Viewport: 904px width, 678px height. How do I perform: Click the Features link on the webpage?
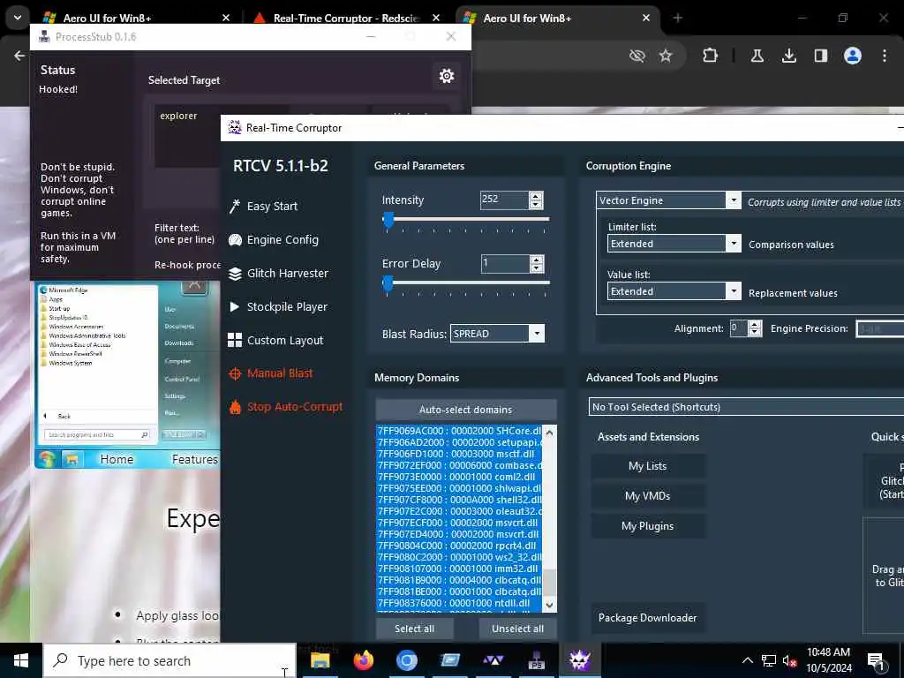click(x=195, y=459)
